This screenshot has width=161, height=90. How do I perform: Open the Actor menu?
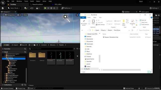44,1
